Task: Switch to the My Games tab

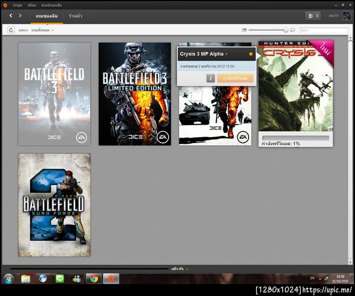Action: pyautogui.click(x=47, y=16)
